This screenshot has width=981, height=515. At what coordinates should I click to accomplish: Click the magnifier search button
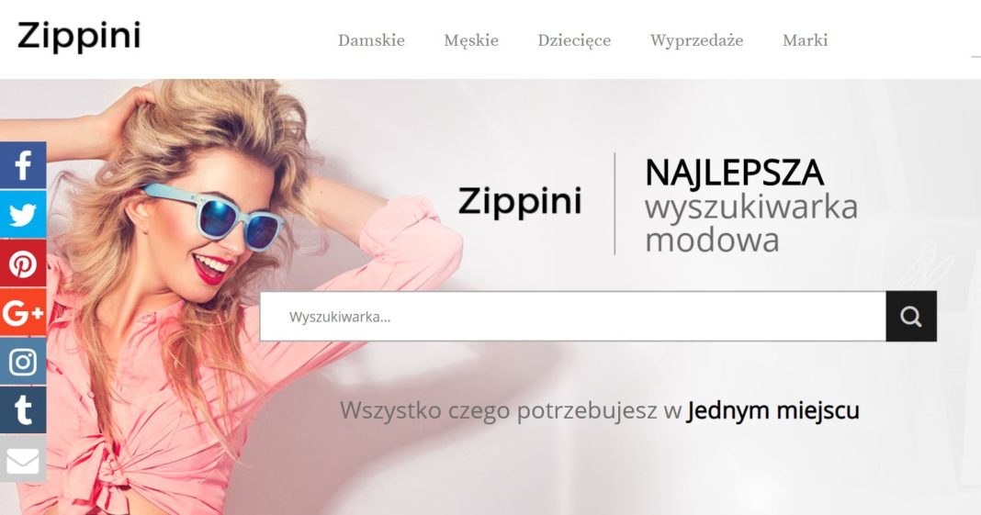tap(911, 316)
